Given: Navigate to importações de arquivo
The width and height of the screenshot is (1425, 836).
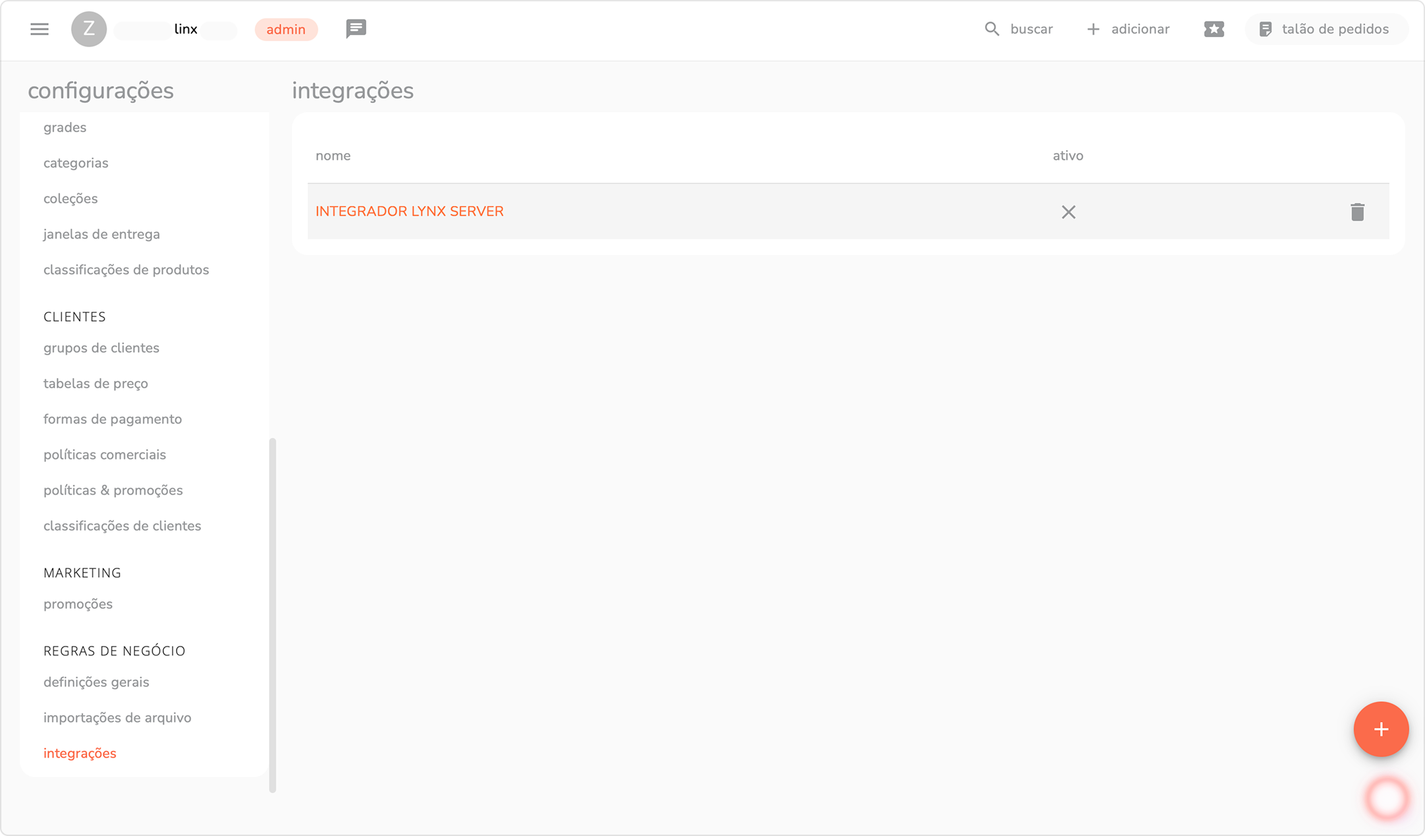Looking at the screenshot, I should pyautogui.click(x=117, y=718).
